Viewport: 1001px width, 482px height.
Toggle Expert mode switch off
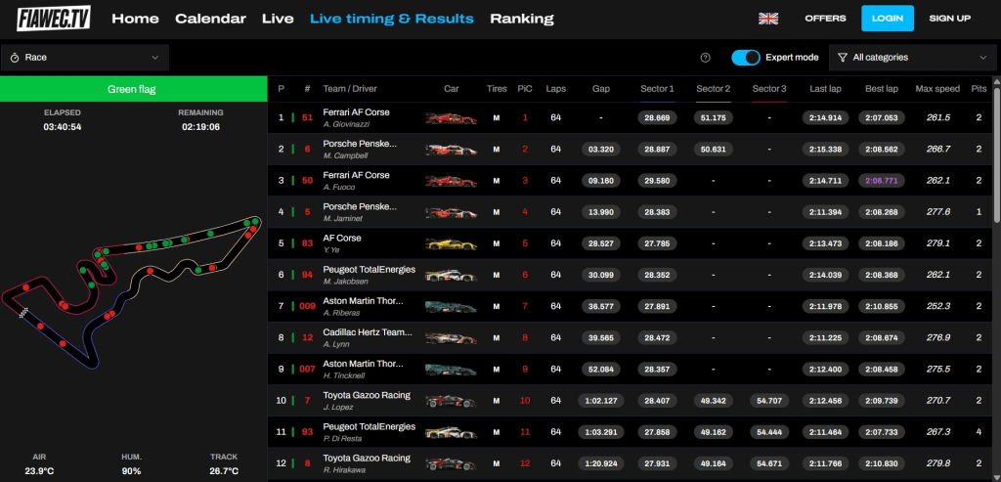(746, 58)
